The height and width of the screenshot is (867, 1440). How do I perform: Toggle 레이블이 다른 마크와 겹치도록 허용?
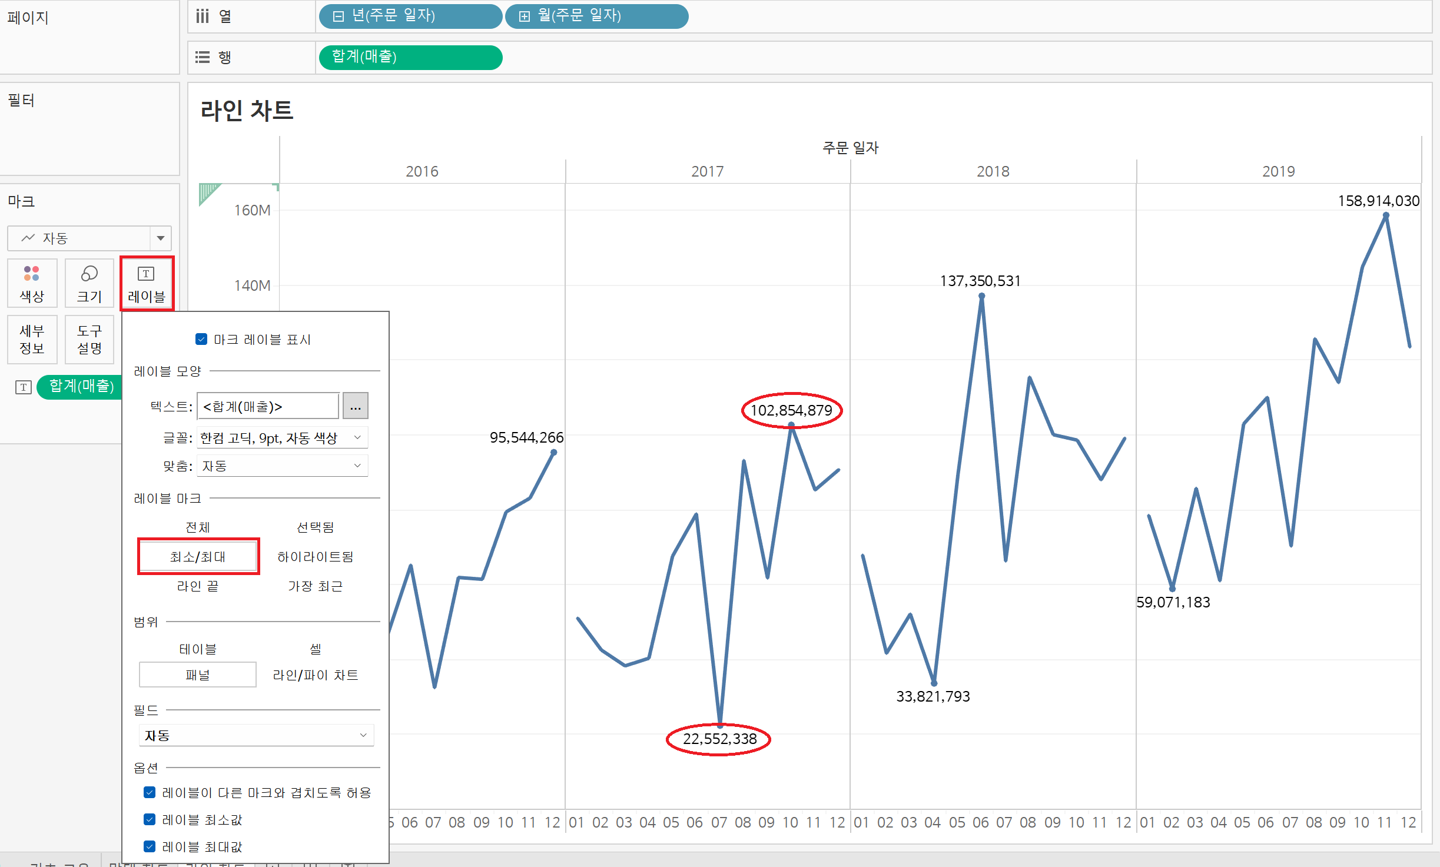coord(150,792)
